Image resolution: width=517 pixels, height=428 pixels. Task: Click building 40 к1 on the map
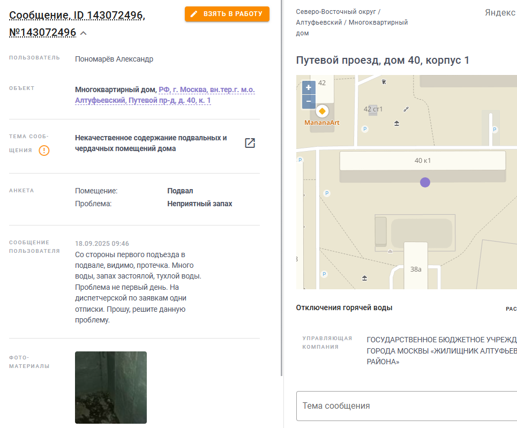pos(423,161)
